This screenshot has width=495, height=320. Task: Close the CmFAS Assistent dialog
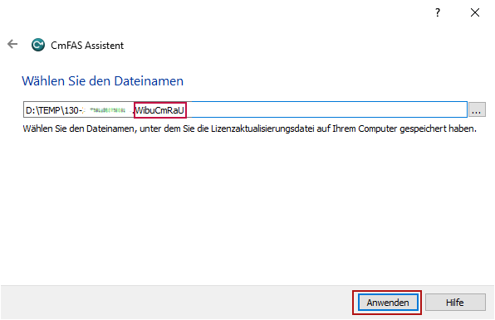(475, 12)
